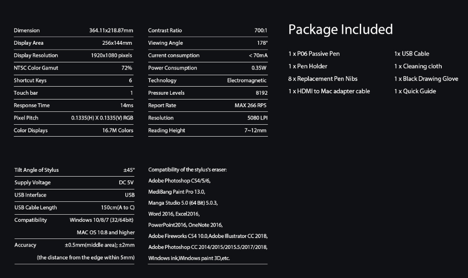Click the Contrast Ratio label
This screenshot has width=468, height=278.
[165, 30]
